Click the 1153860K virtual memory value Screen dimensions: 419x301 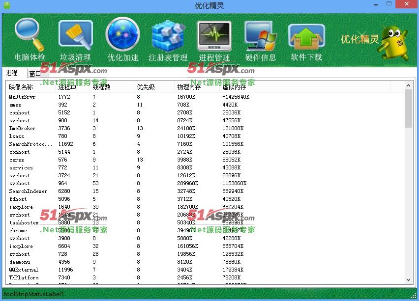click(235, 183)
